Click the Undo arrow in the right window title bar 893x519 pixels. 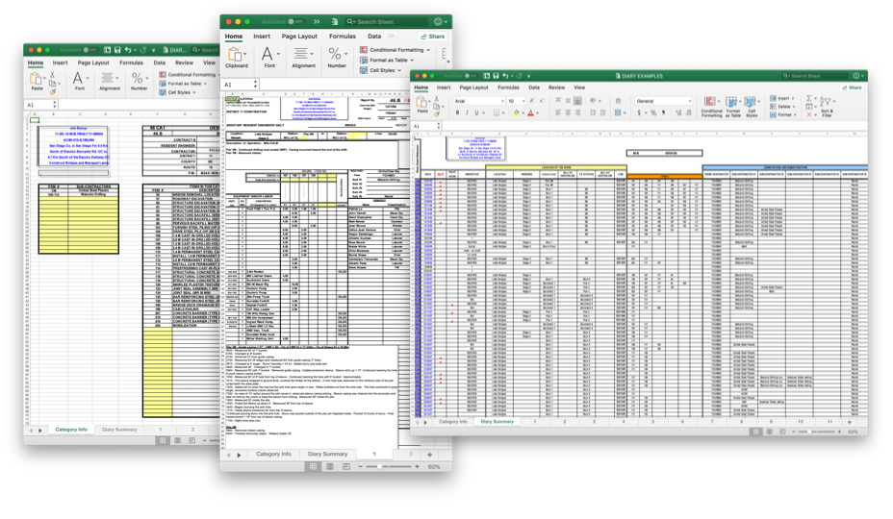pyautogui.click(x=506, y=75)
